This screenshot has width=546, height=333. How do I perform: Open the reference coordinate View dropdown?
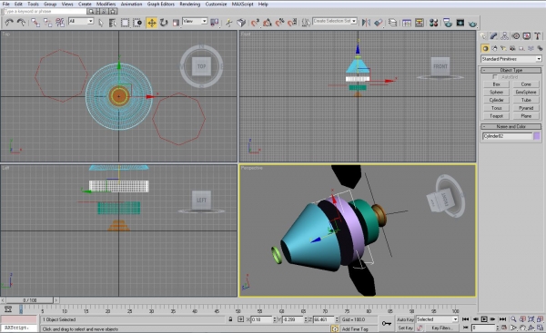coord(195,21)
